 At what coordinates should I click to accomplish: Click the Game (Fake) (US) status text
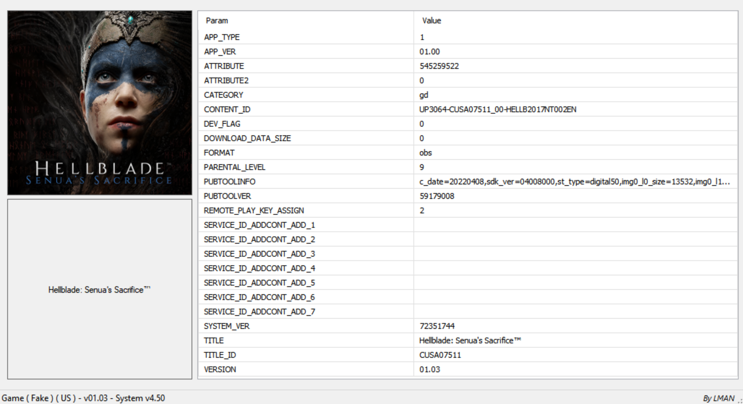tap(83, 398)
